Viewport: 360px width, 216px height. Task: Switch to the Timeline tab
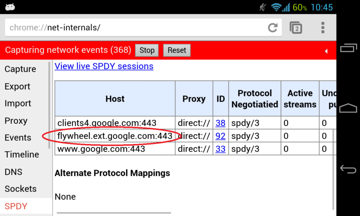coord(22,154)
